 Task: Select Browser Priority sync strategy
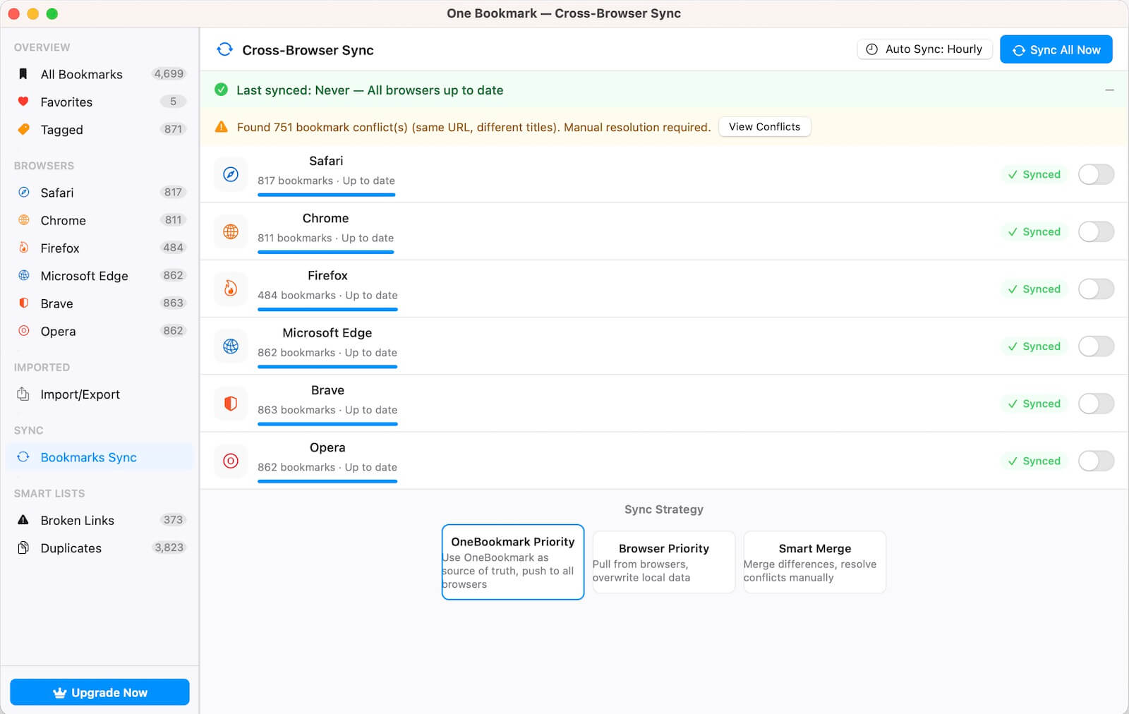(x=664, y=562)
